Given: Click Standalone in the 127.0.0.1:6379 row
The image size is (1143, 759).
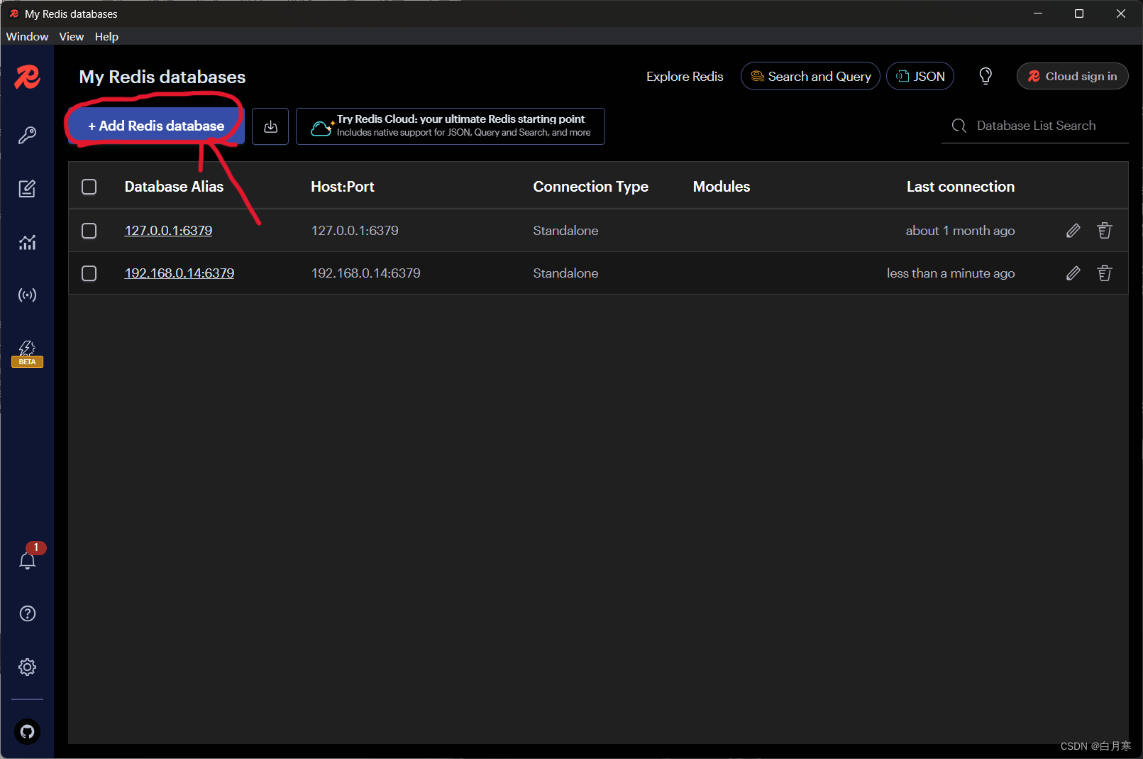Looking at the screenshot, I should [x=565, y=231].
